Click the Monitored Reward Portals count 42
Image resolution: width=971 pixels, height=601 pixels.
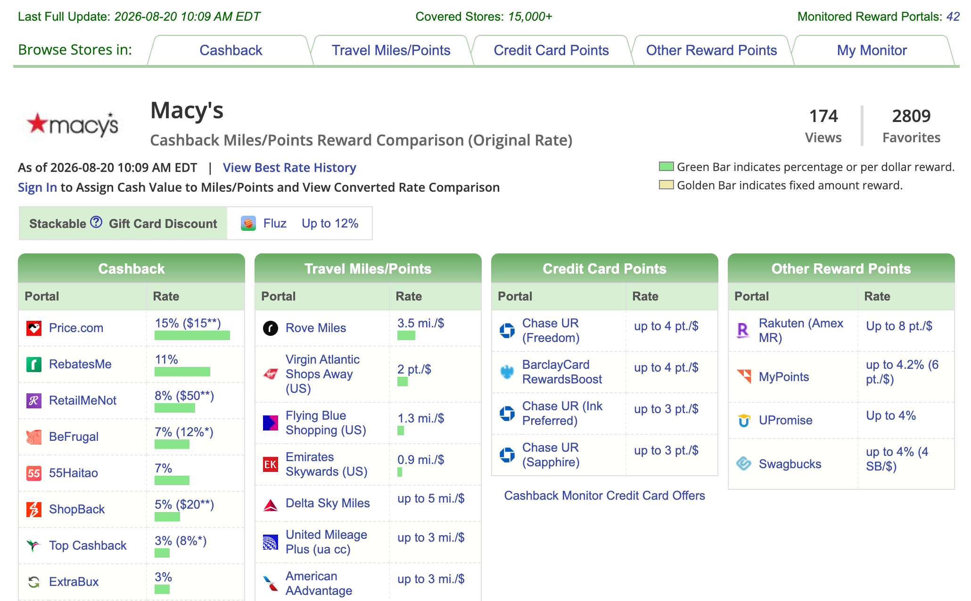point(953,16)
